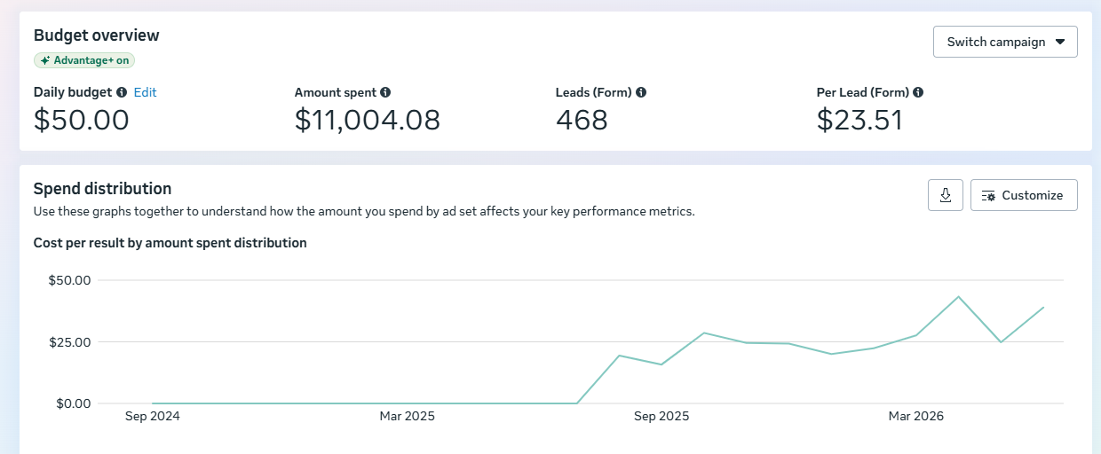Click the sparkle icon in Advantage+ badge
Image resolution: width=1101 pixels, height=454 pixels.
(x=45, y=60)
